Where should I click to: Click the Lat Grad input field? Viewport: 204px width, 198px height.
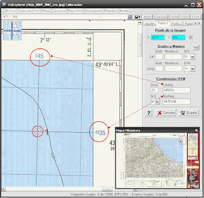coord(159,57)
